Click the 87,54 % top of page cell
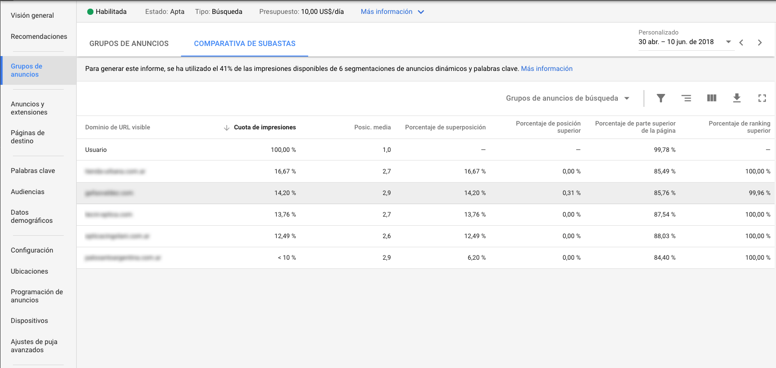 point(665,215)
